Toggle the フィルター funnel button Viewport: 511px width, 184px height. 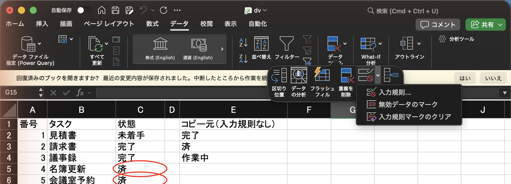point(287,48)
